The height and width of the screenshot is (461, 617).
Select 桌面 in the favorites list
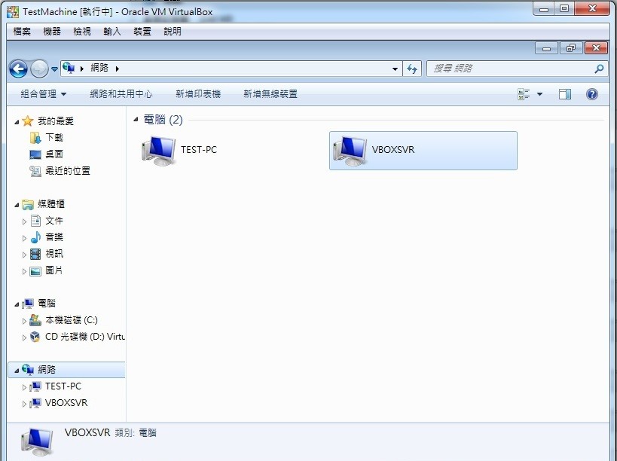pyautogui.click(x=54, y=154)
